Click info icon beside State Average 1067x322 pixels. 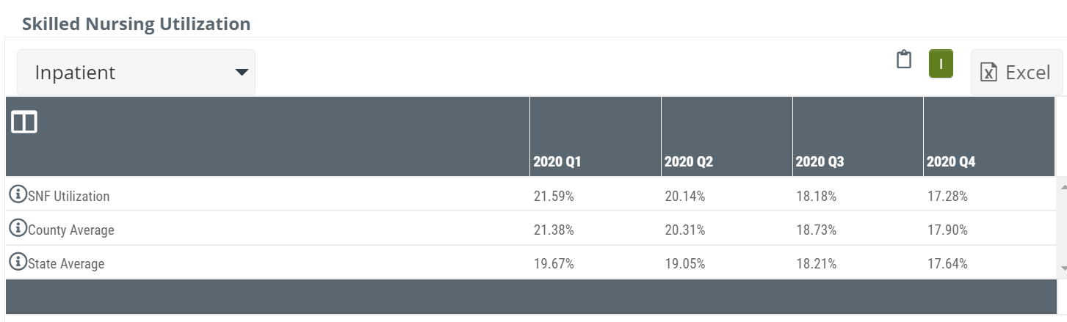(x=17, y=263)
